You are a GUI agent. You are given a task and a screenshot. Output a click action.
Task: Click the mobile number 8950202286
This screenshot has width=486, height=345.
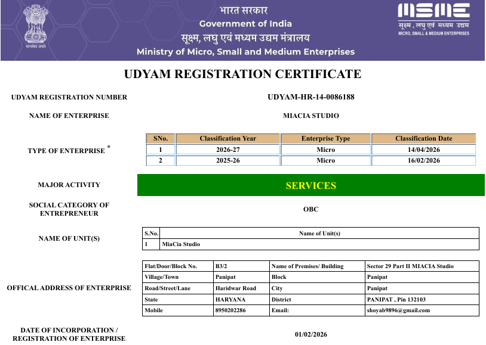click(x=230, y=310)
